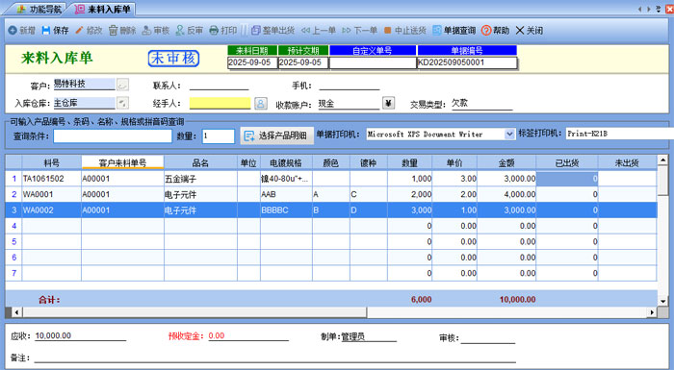This screenshot has width=674, height=370.
Task: Click the 手机 input field
Action: coord(350,85)
